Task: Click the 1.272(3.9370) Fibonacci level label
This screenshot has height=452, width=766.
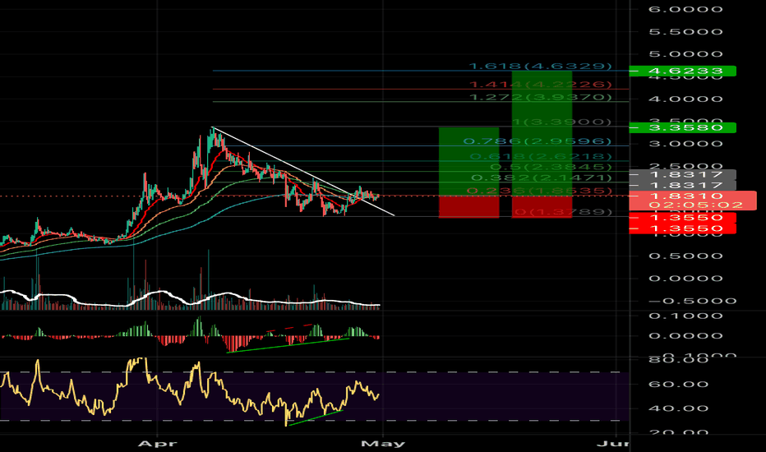Action: 540,97
